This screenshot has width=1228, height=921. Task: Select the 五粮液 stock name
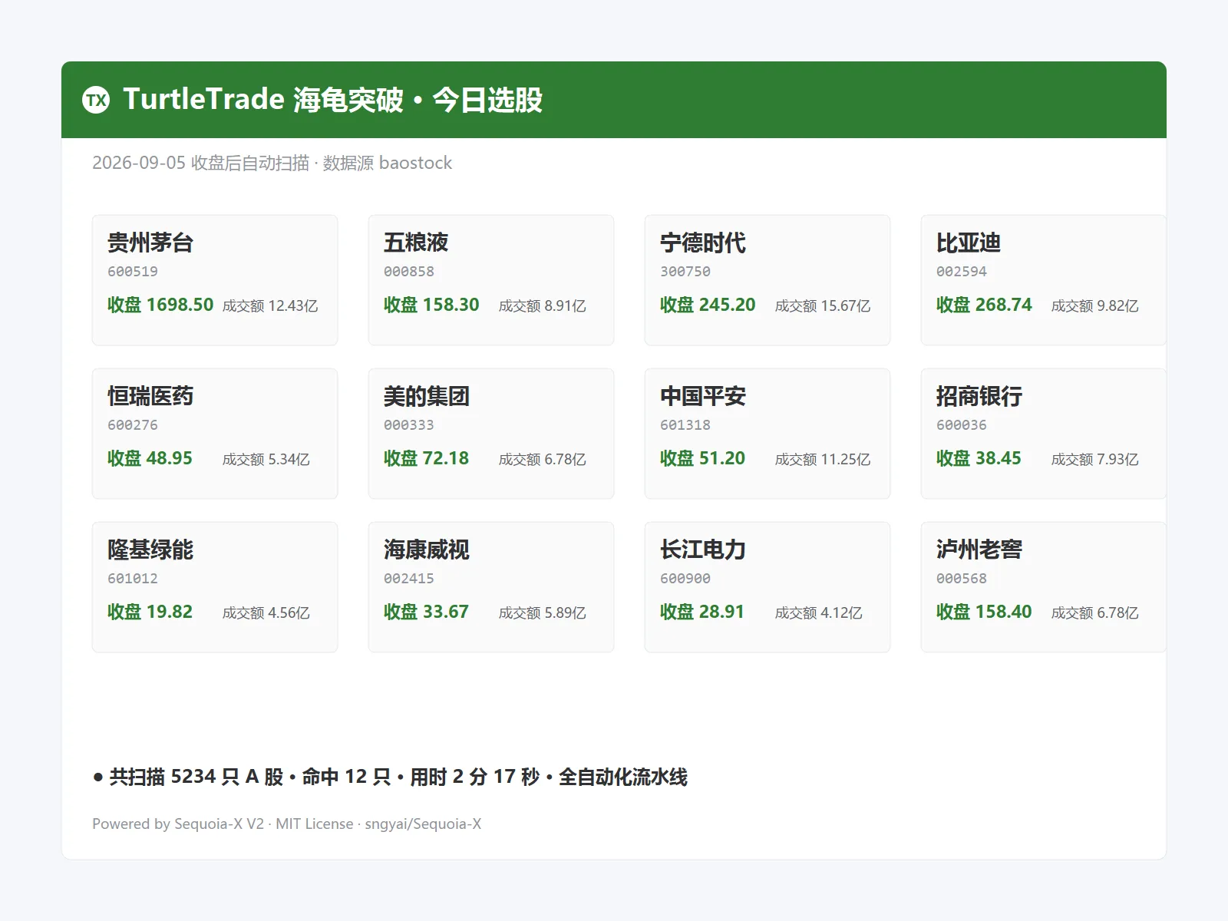click(x=416, y=243)
